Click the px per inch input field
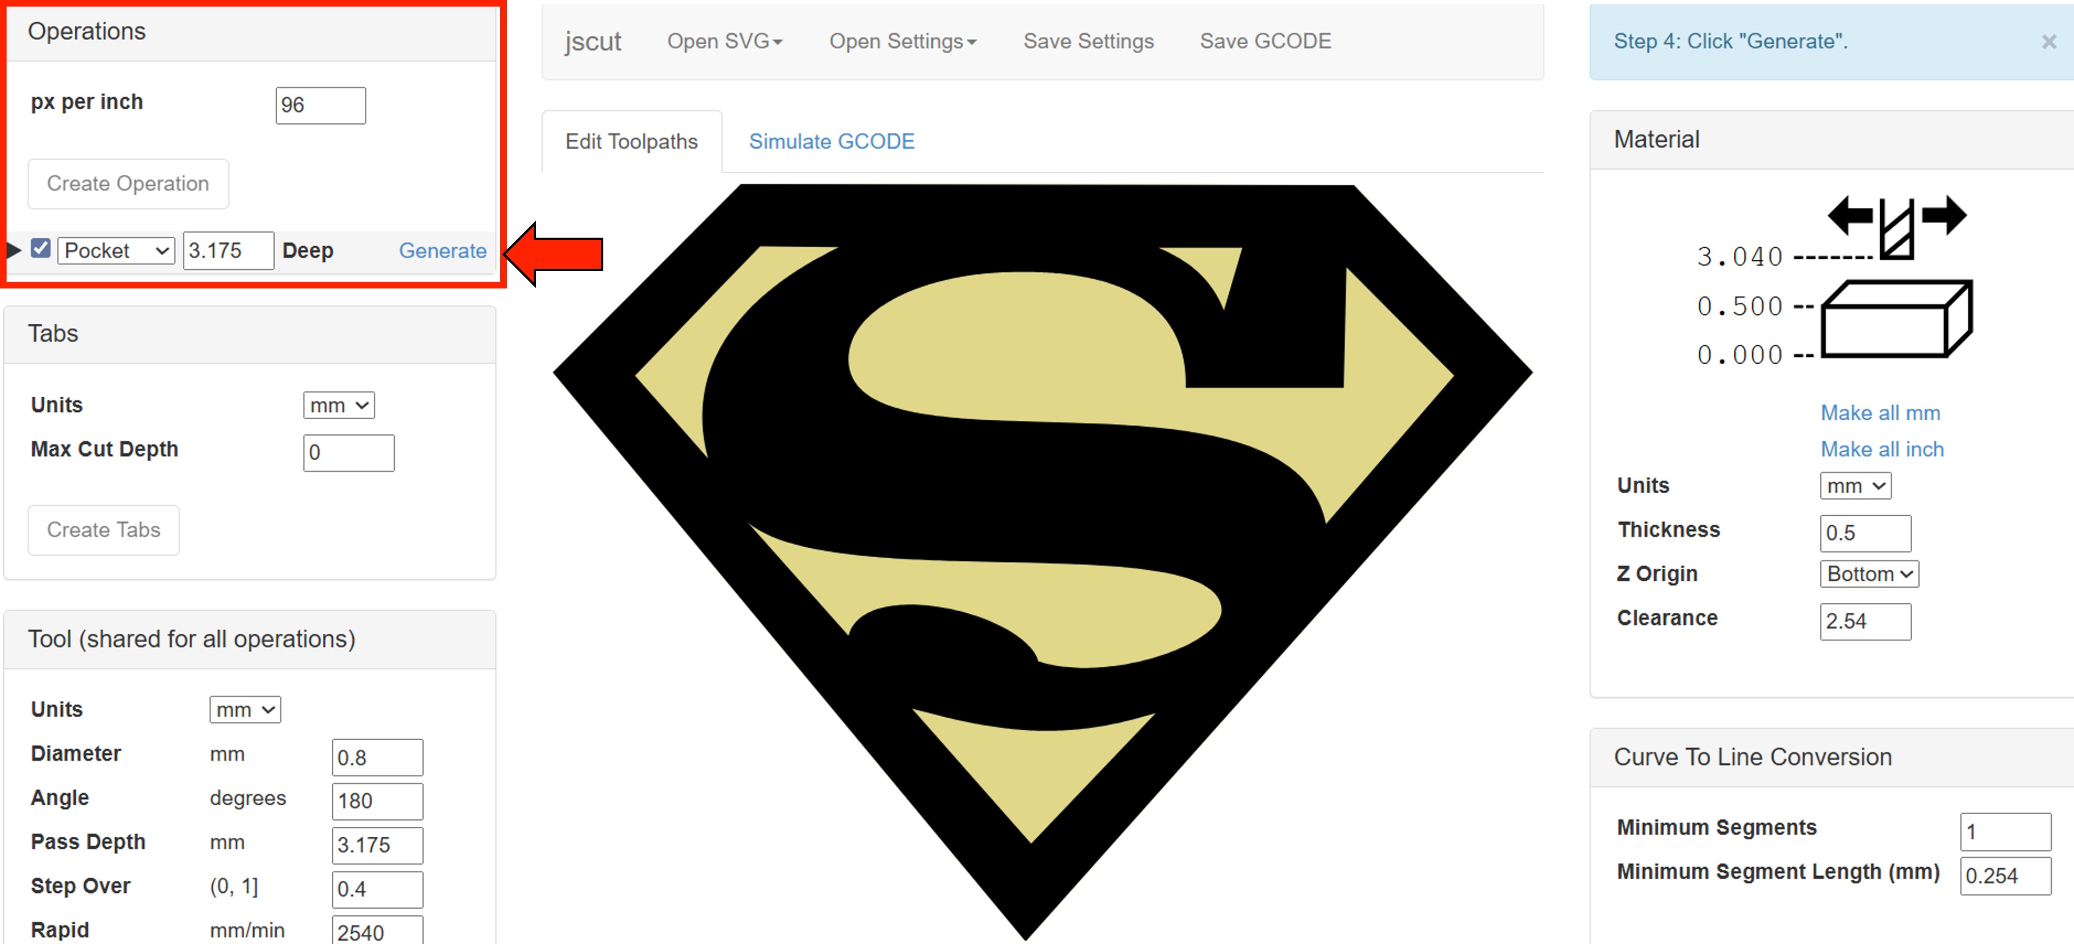 click(320, 105)
